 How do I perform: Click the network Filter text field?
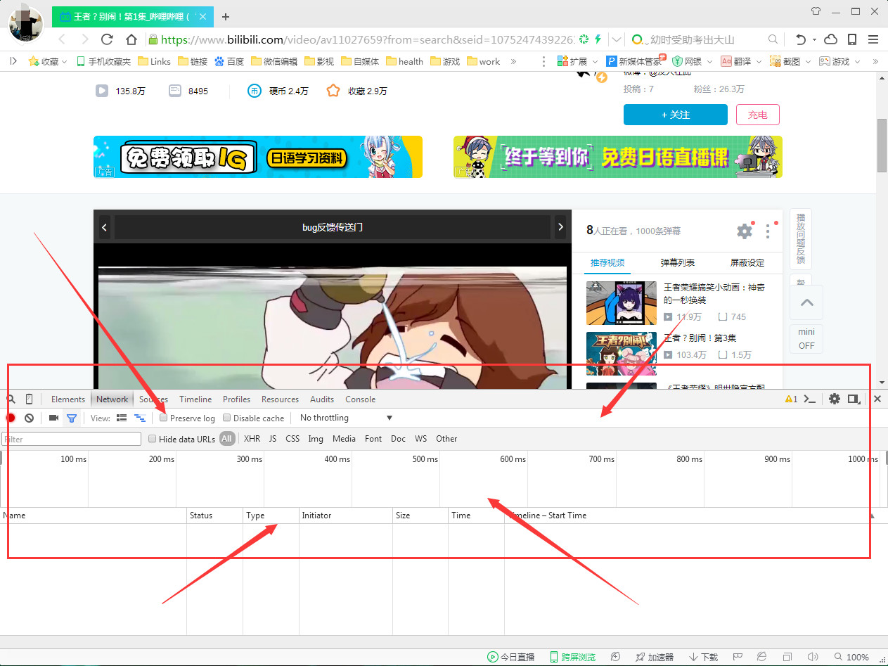72,439
